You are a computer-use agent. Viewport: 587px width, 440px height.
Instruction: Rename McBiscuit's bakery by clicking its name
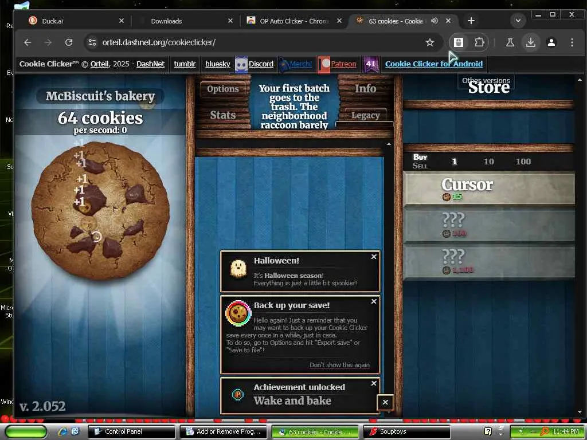pos(100,96)
